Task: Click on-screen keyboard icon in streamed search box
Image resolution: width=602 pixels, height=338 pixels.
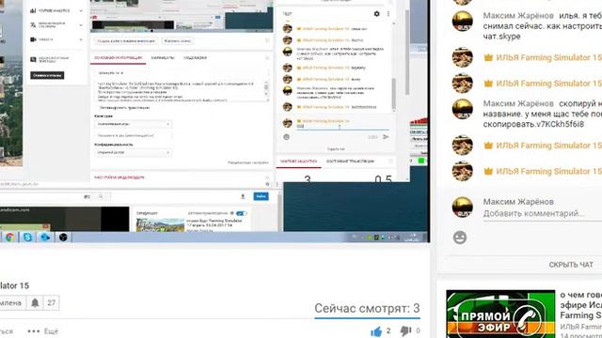Action: click(x=87, y=196)
